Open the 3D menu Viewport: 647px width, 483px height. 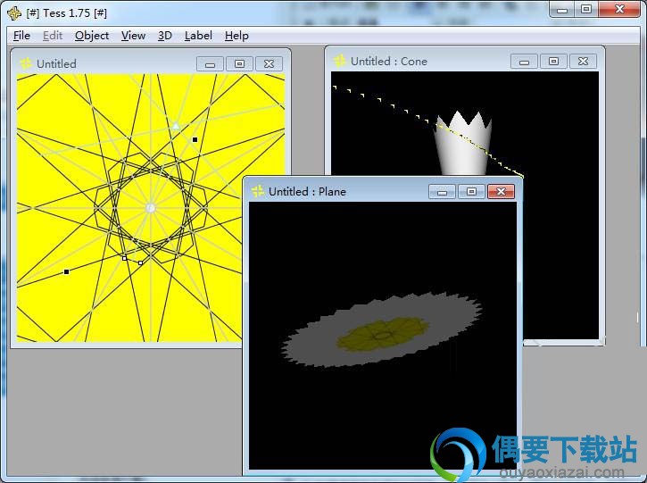[164, 36]
